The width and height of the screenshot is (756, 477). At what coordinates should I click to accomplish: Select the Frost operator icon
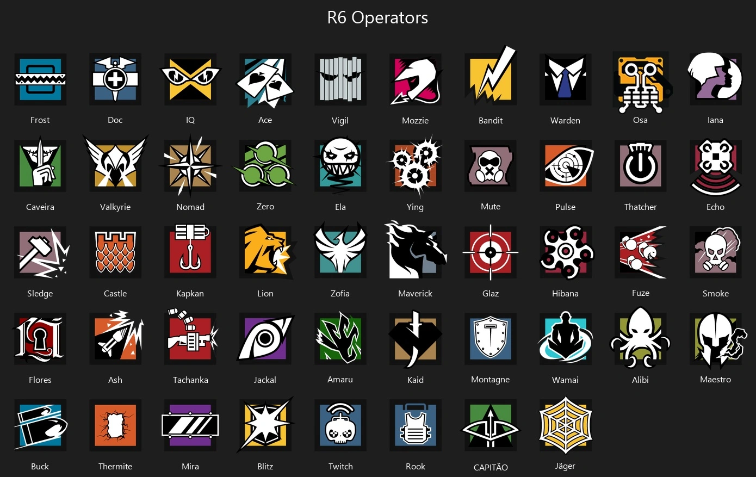pos(40,79)
